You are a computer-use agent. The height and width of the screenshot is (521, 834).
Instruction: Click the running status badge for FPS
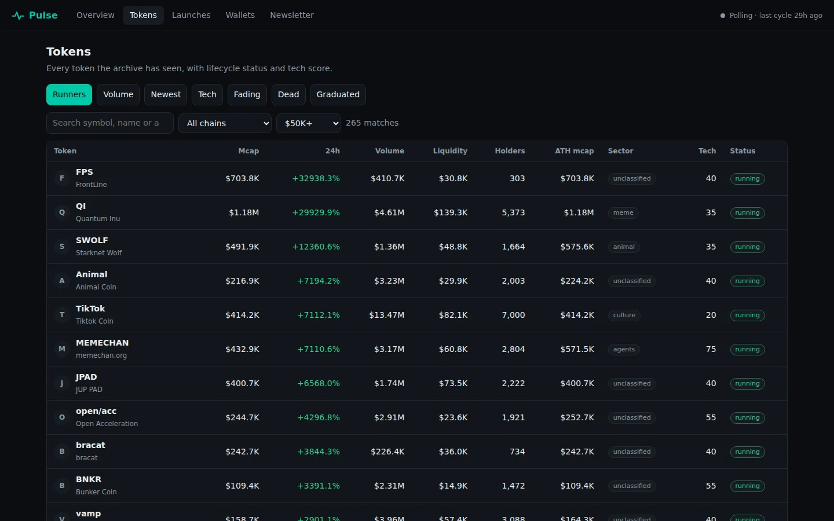(x=747, y=178)
